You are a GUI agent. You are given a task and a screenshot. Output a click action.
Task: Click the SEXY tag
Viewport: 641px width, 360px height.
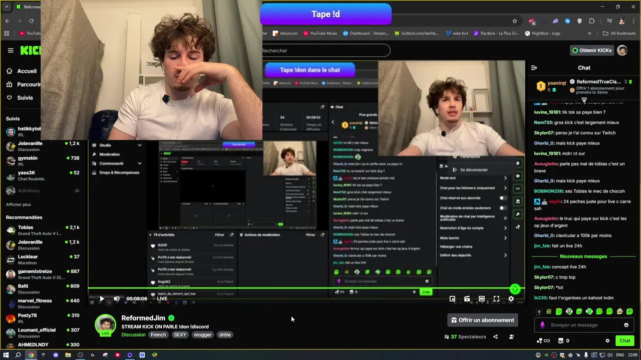click(180, 335)
